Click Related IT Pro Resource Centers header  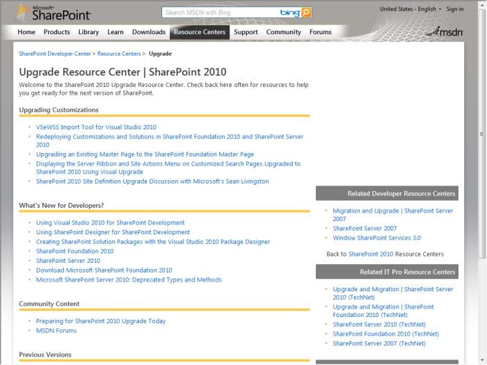[x=387, y=272]
